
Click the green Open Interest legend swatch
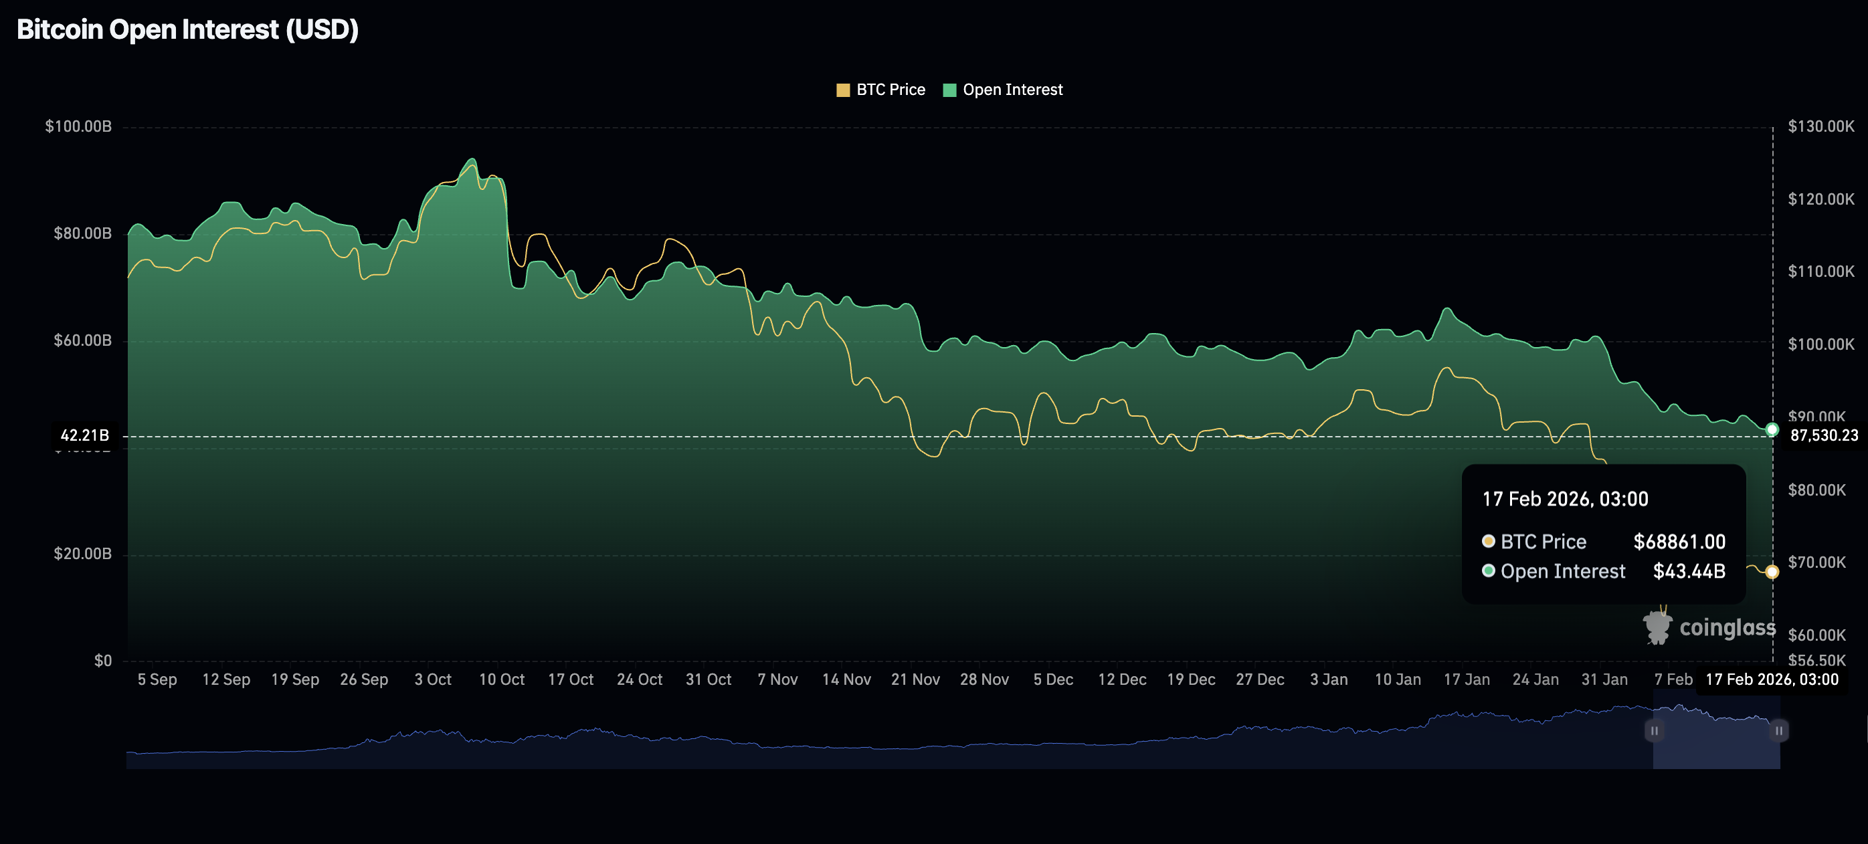(x=949, y=90)
